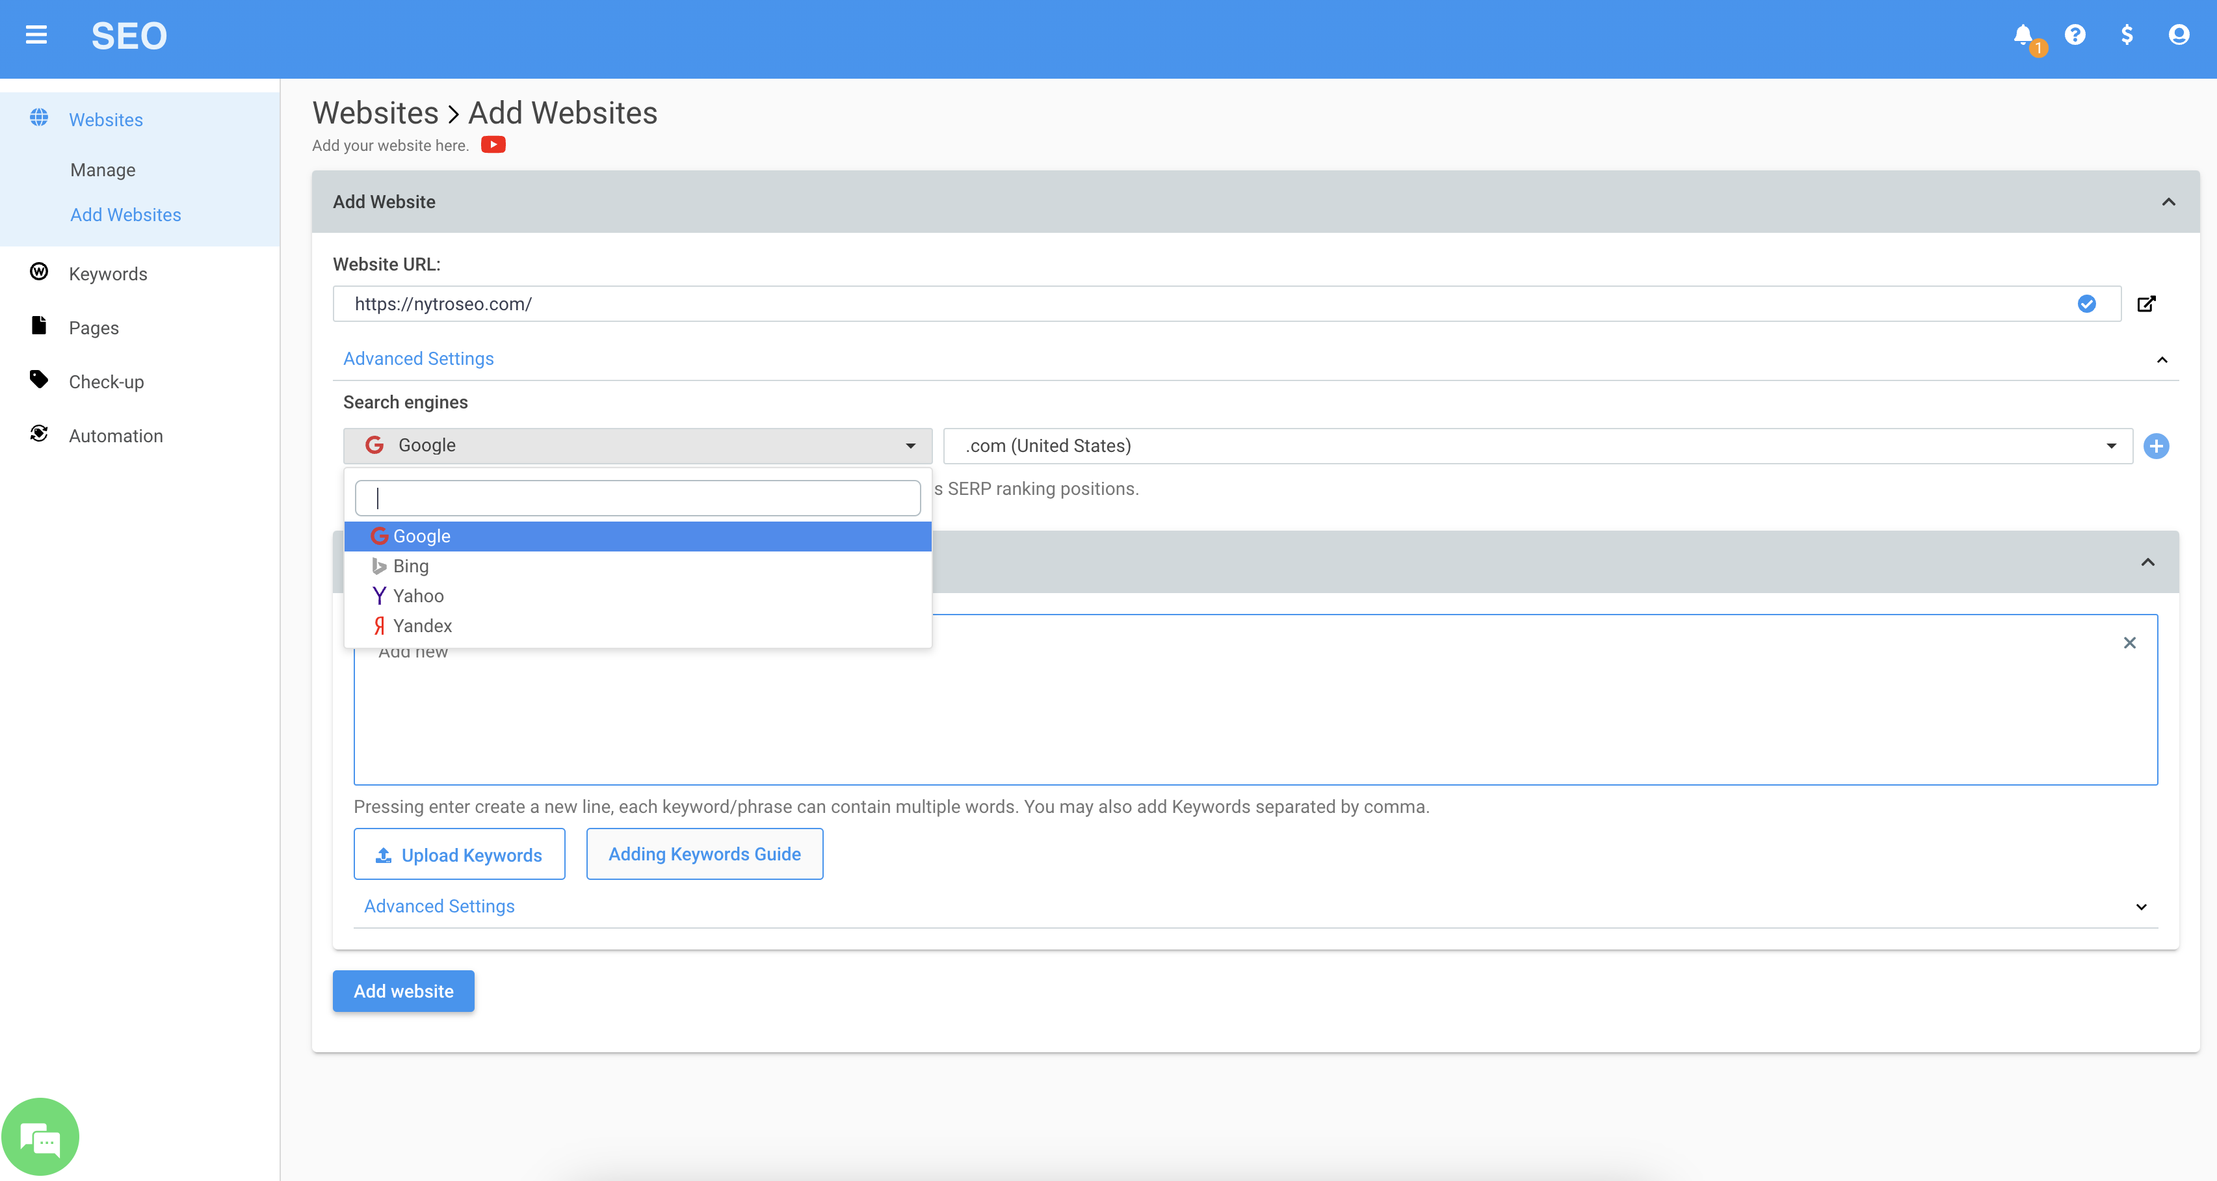Click the lower Advanced Settings link

point(439,907)
